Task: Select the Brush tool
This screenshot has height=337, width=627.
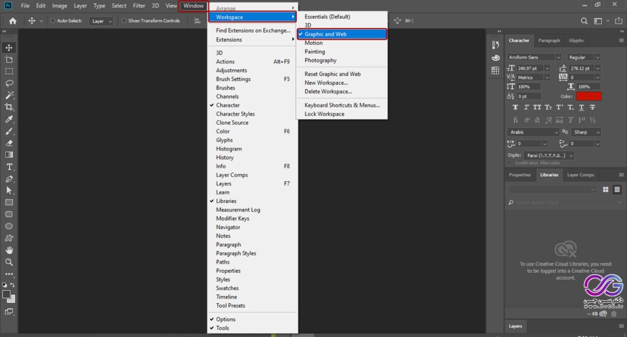Action: [x=9, y=131]
